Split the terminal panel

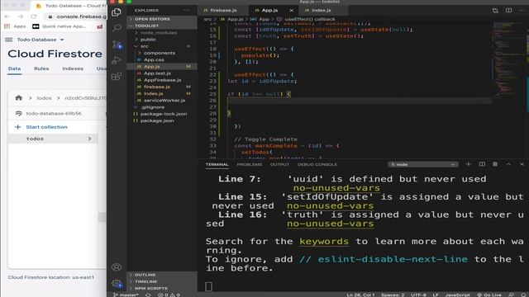pyautogui.click(x=482, y=164)
